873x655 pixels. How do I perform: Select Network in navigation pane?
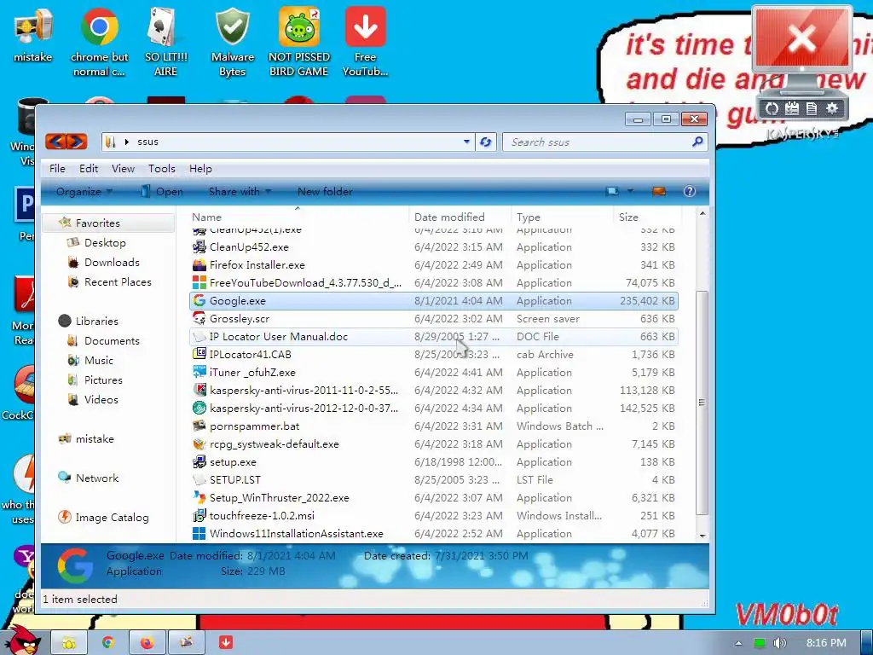pos(97,478)
